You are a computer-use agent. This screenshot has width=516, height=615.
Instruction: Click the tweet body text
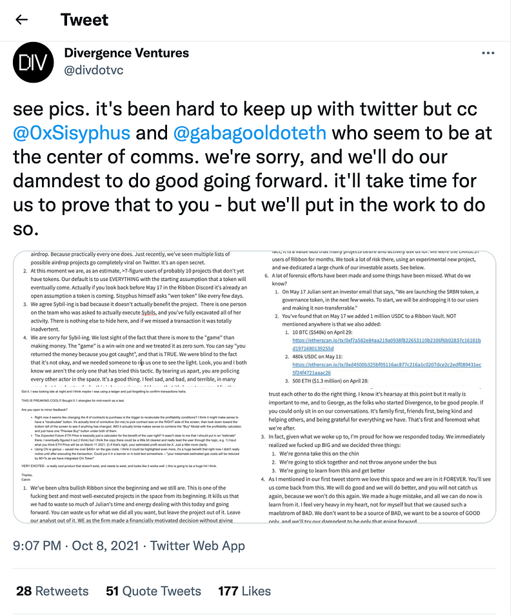(253, 169)
